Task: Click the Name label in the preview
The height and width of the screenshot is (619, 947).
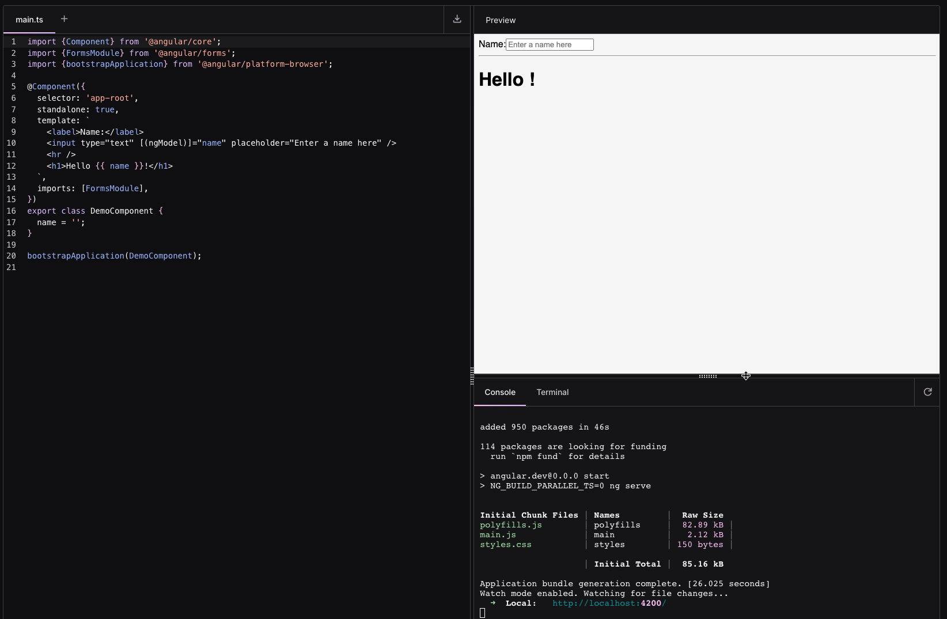Action: tap(491, 44)
